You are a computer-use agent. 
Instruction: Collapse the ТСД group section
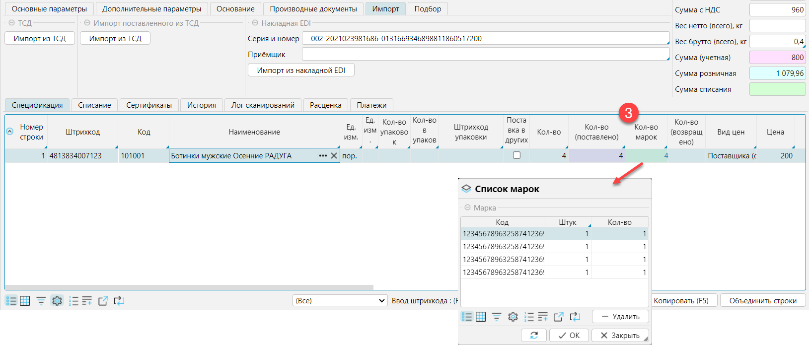click(11, 23)
